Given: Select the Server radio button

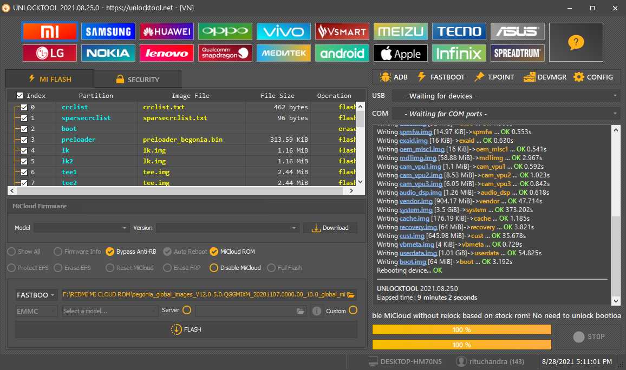Looking at the screenshot, I should coord(187,310).
